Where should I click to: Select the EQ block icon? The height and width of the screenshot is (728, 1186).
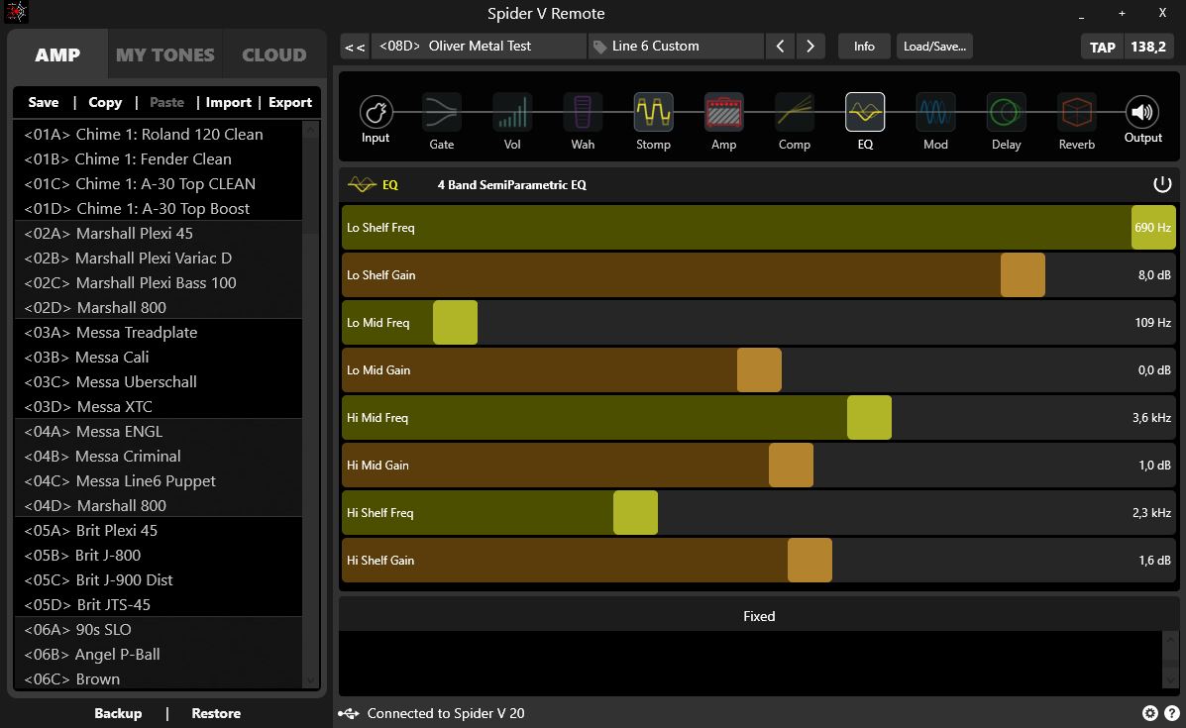[x=865, y=113]
